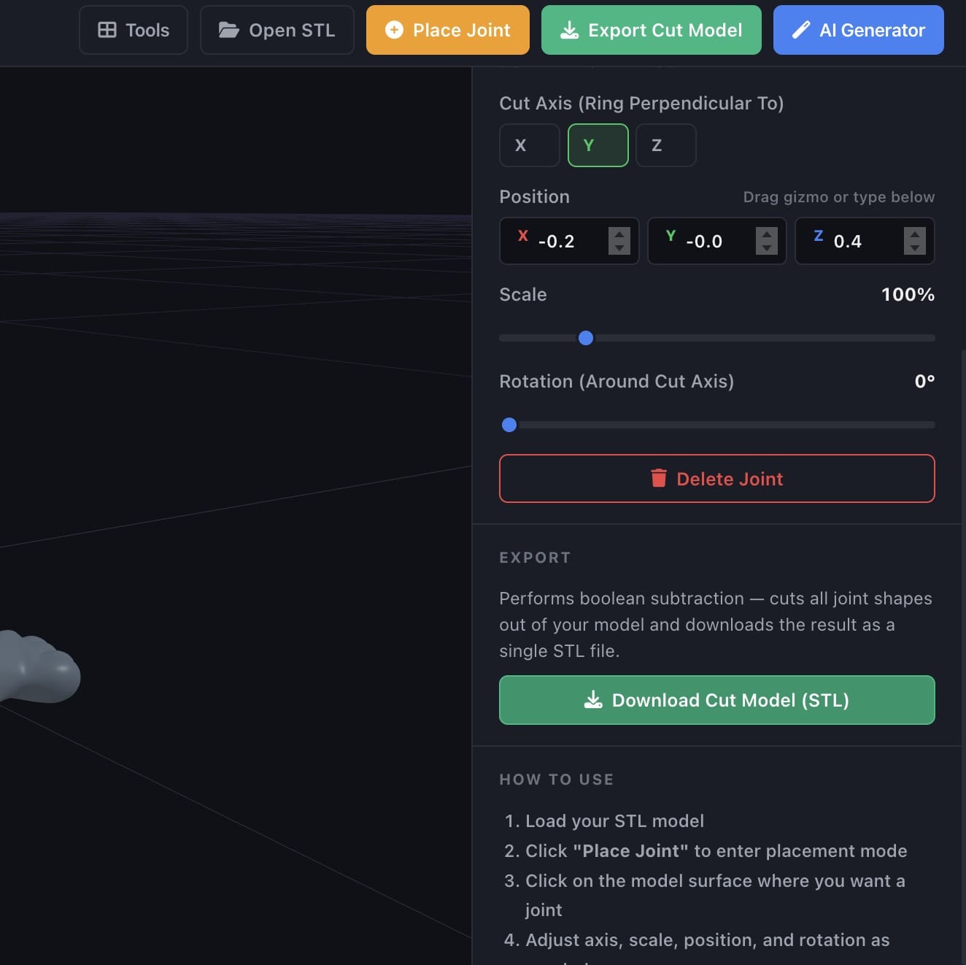This screenshot has height=965, width=966.
Task: Click the Tools grid icon
Action: [x=107, y=30]
